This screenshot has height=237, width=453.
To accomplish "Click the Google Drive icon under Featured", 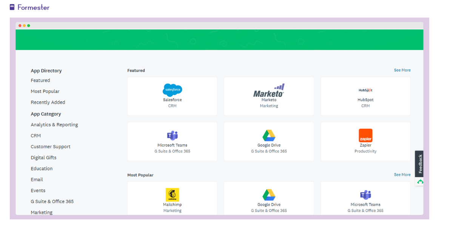I will click(x=269, y=135).
